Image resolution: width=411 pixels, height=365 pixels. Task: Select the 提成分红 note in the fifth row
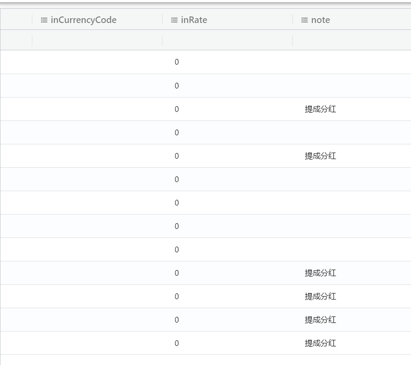tap(320, 156)
